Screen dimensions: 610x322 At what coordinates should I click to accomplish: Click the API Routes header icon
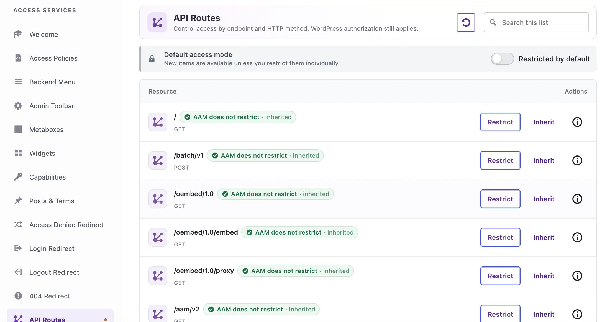[x=157, y=22]
